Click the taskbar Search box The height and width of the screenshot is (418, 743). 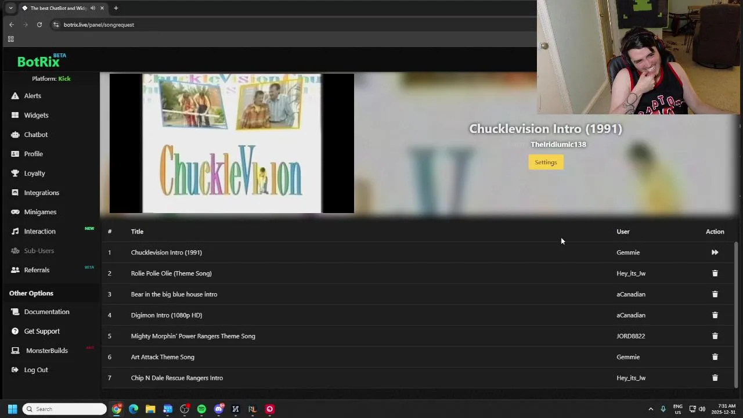[x=64, y=409]
